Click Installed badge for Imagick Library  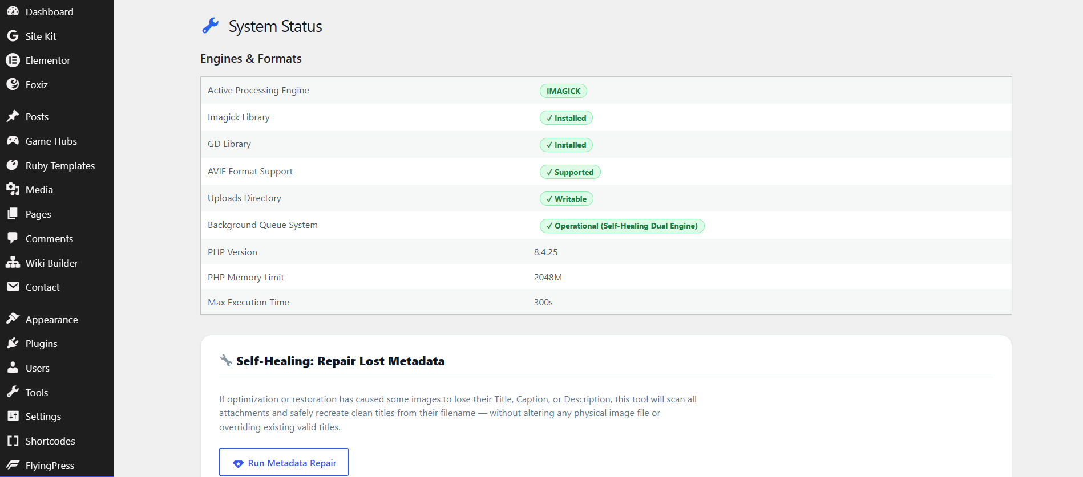pyautogui.click(x=566, y=118)
